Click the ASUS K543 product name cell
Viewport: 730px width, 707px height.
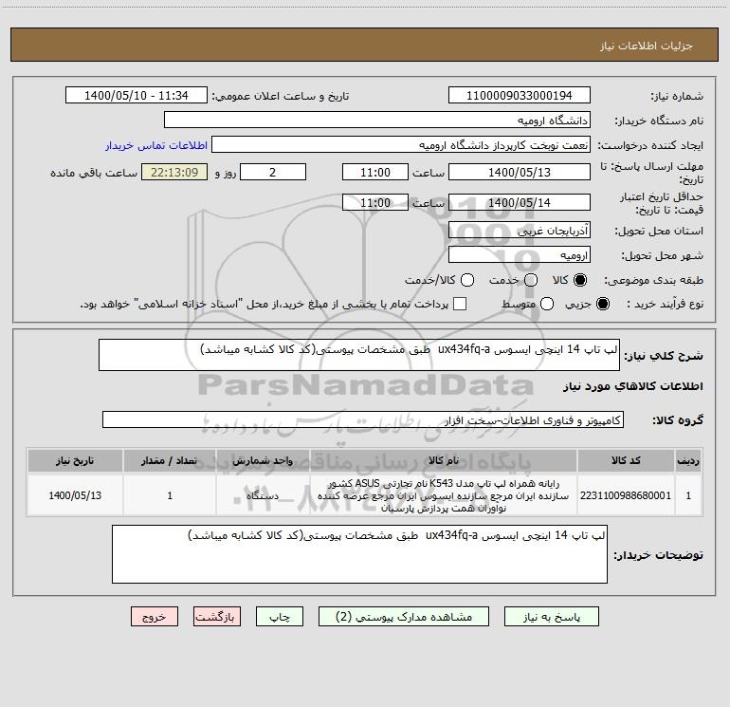coord(444,495)
